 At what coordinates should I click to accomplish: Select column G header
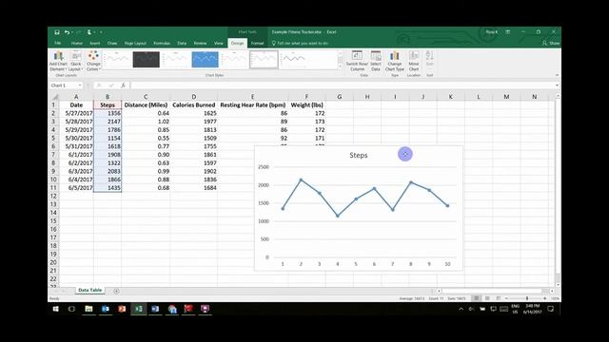point(340,97)
